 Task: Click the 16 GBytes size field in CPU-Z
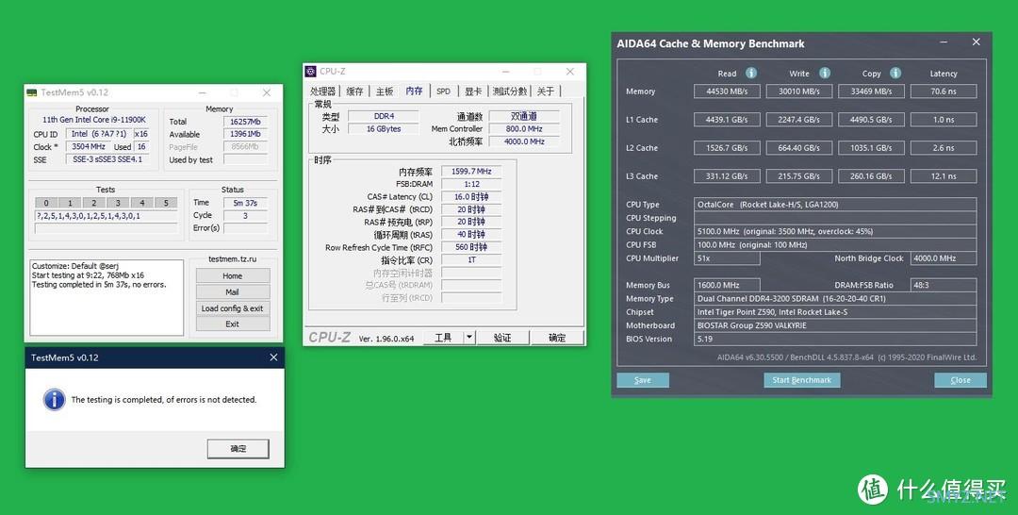[x=383, y=128]
